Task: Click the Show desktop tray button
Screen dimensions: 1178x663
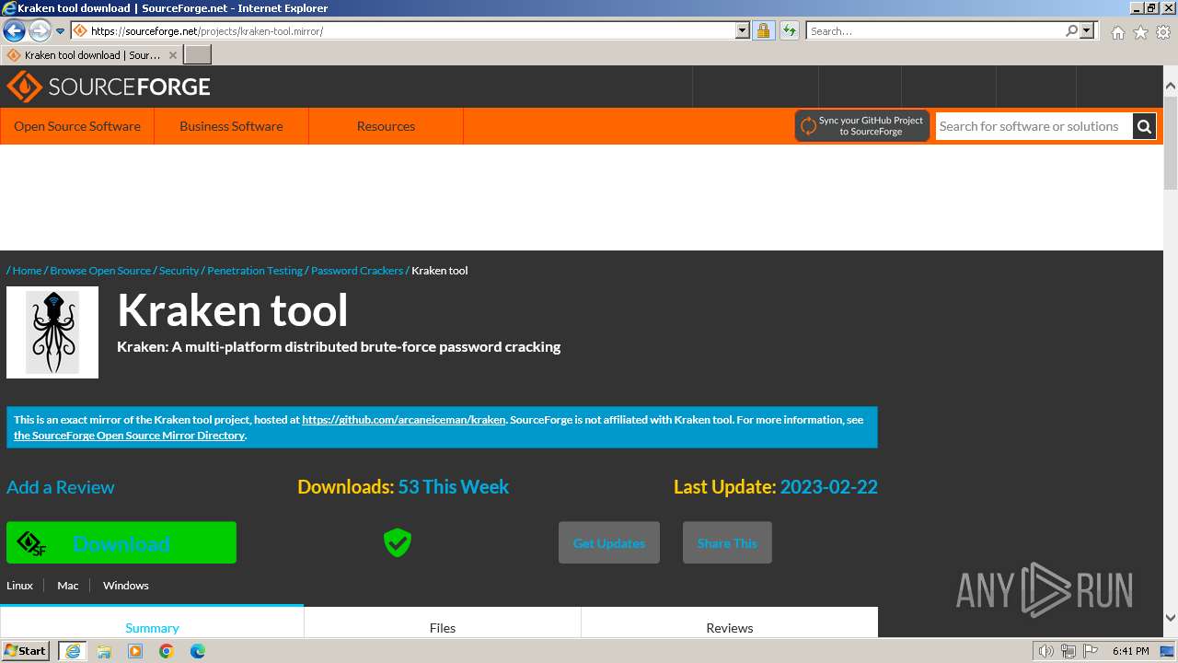Action: [1167, 652]
